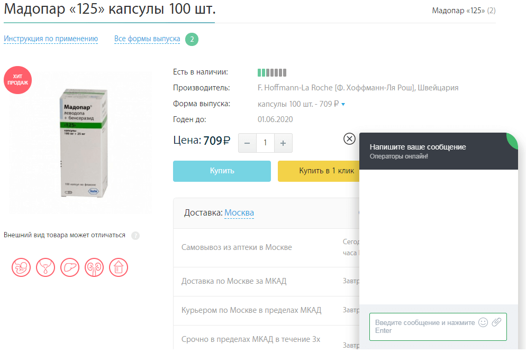Viewport: 526px width, 353px height.
Task: Open the delivery city Москва selector
Action: (x=239, y=212)
